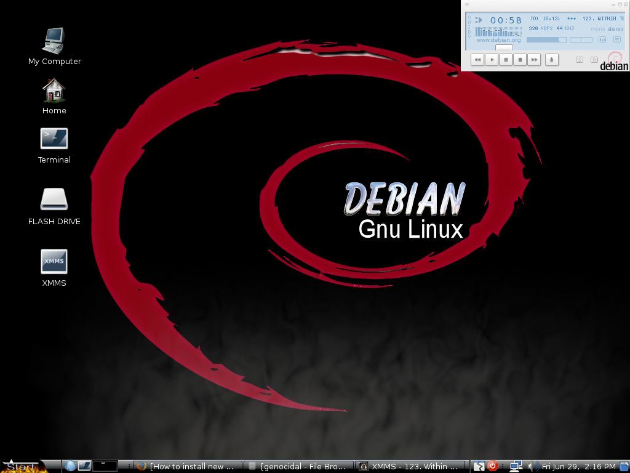Screen dimensions: 630x473
Task: Open the XMMS main menu icon in titlebar
Action: click(x=467, y=4)
